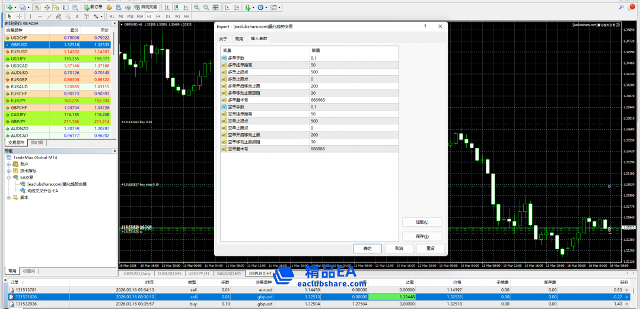Screen dimensions: 640x309
Task: Select the crosshair tool
Action: click(x=19, y=17)
